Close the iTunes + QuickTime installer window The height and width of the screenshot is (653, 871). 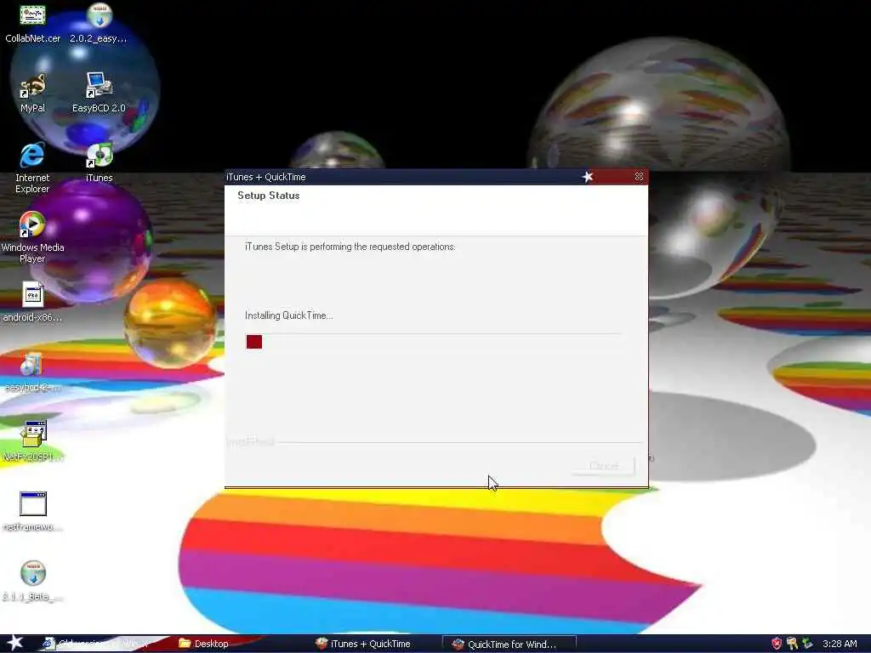[x=639, y=177]
